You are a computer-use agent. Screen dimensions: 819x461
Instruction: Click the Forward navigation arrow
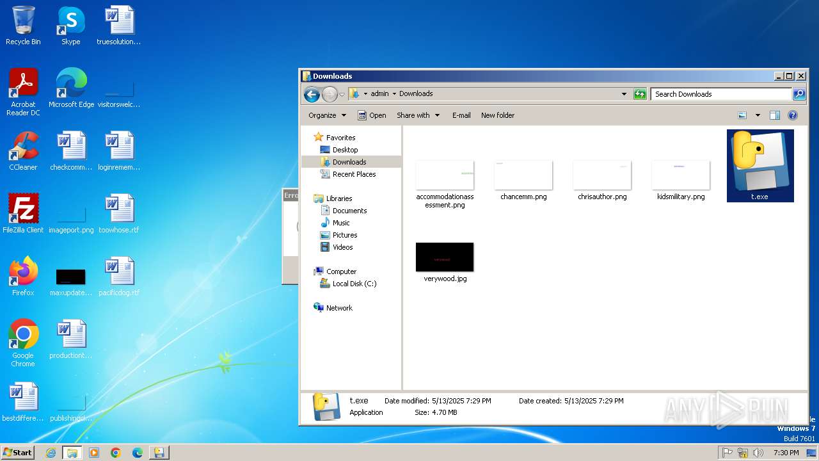click(329, 94)
